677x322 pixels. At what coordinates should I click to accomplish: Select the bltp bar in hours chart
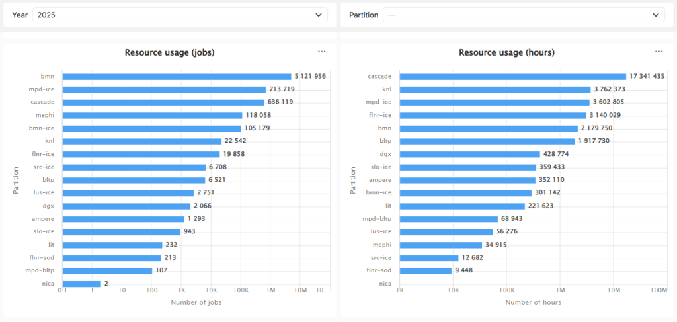point(487,141)
